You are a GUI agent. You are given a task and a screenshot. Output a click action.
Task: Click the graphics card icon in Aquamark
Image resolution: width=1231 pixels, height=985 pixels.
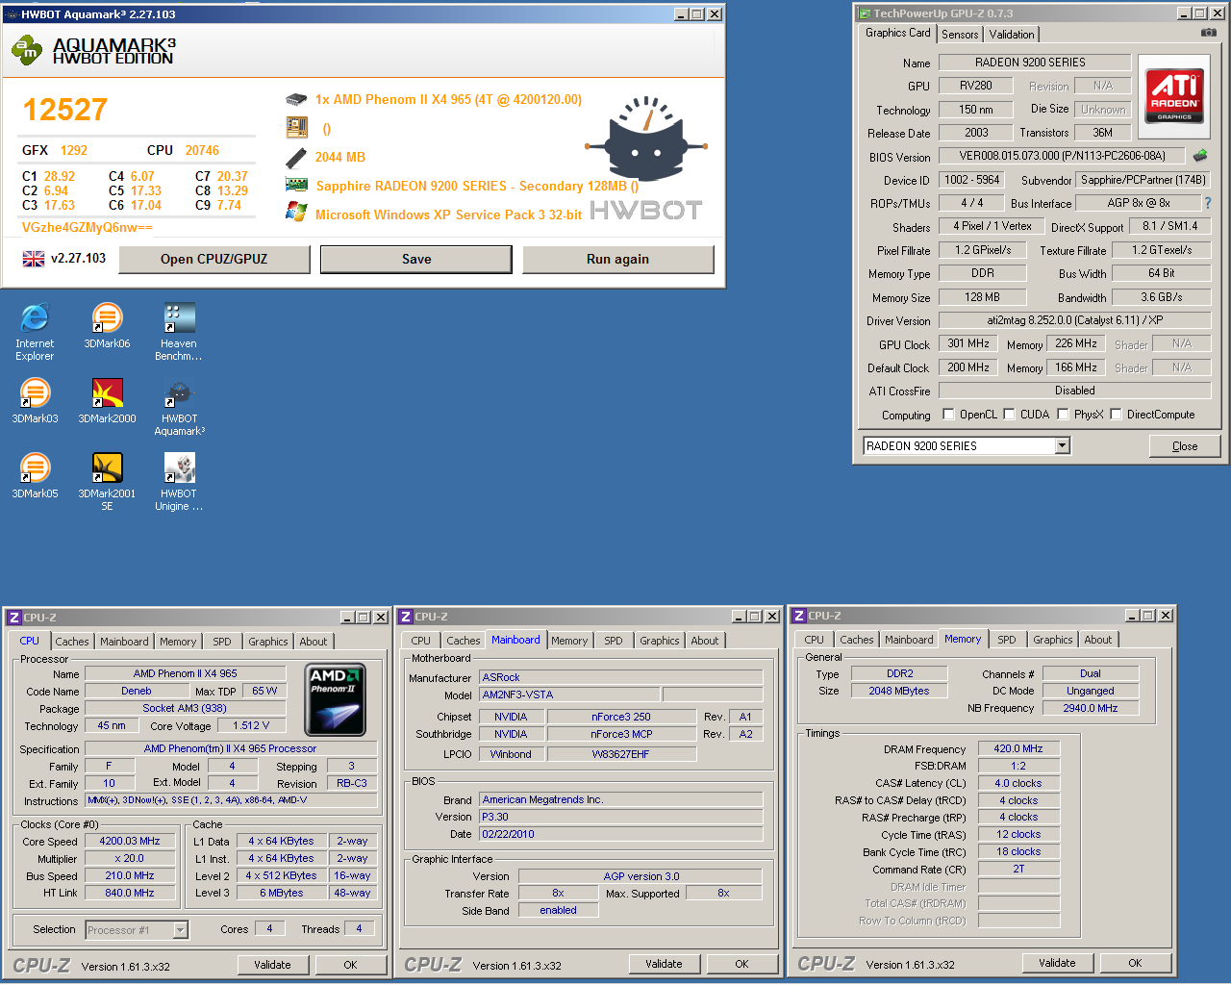coord(296,185)
